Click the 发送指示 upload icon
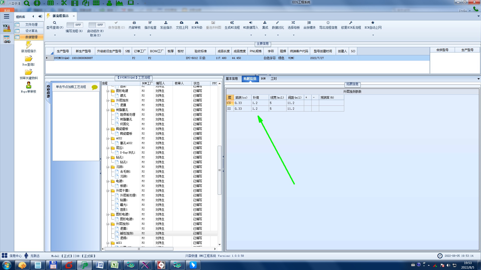 pyautogui.click(x=166, y=23)
